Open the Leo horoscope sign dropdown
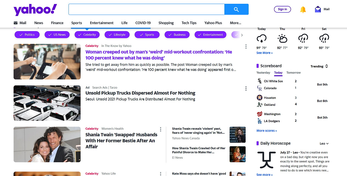347x176 pixels. pos(324,144)
